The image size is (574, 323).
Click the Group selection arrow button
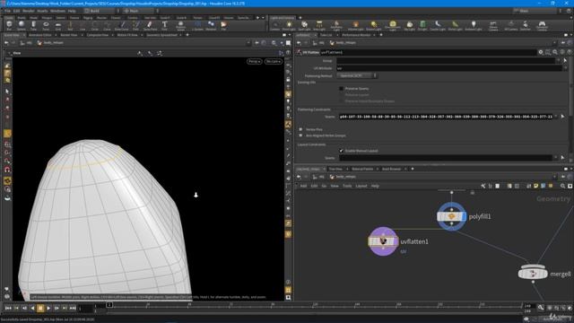565,60
